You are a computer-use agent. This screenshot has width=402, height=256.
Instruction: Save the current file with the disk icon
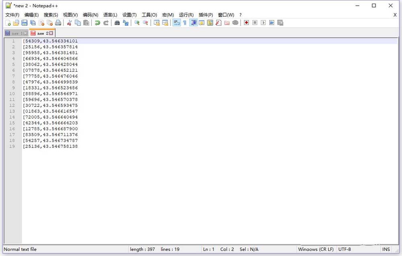click(x=25, y=23)
